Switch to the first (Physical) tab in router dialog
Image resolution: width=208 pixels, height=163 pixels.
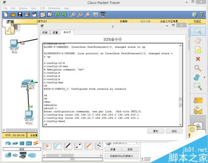[45, 33]
